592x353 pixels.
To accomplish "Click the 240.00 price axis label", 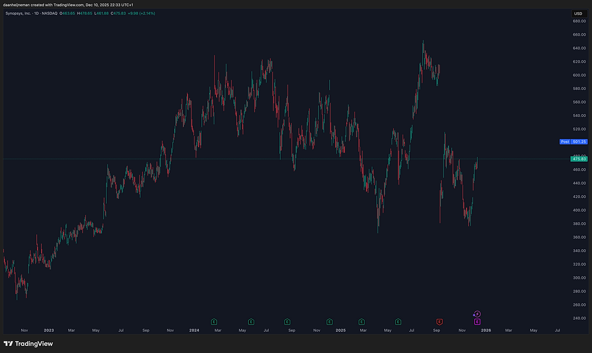I will (579, 319).
